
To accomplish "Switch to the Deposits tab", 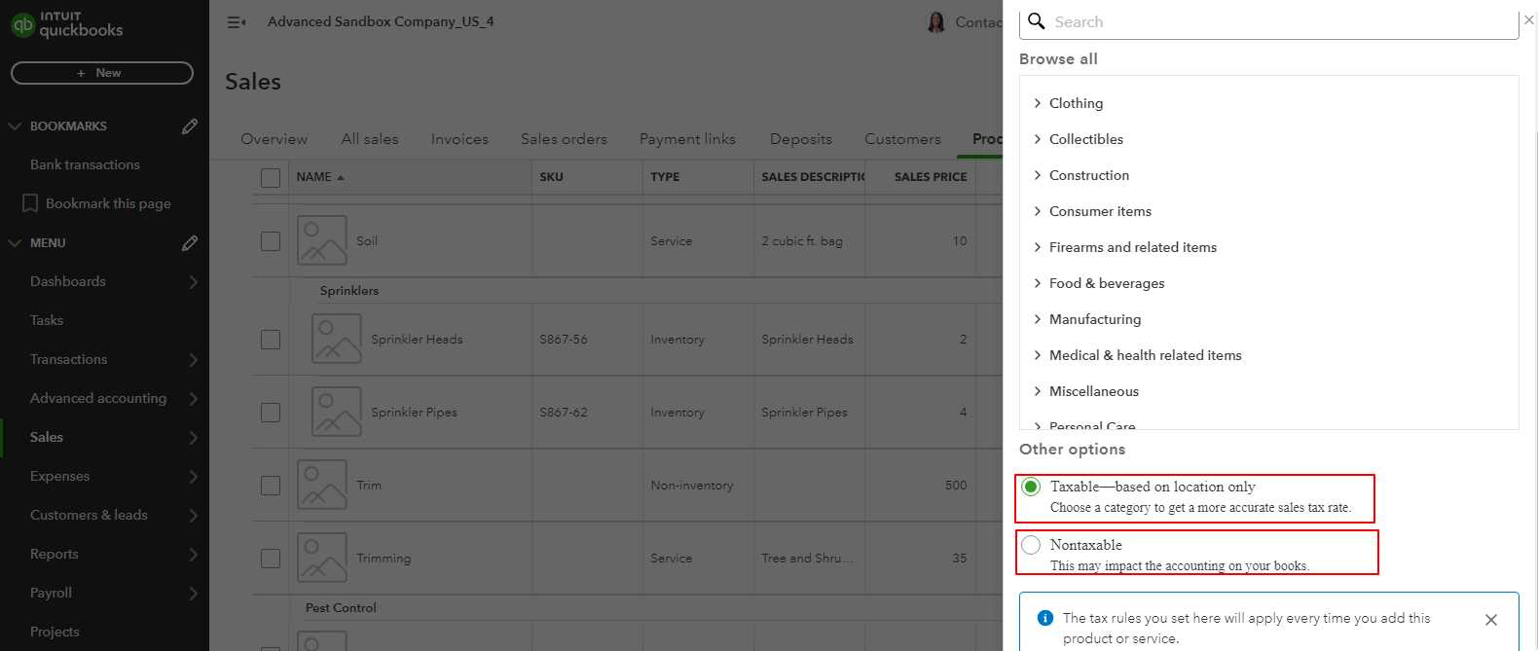I will tap(800, 139).
